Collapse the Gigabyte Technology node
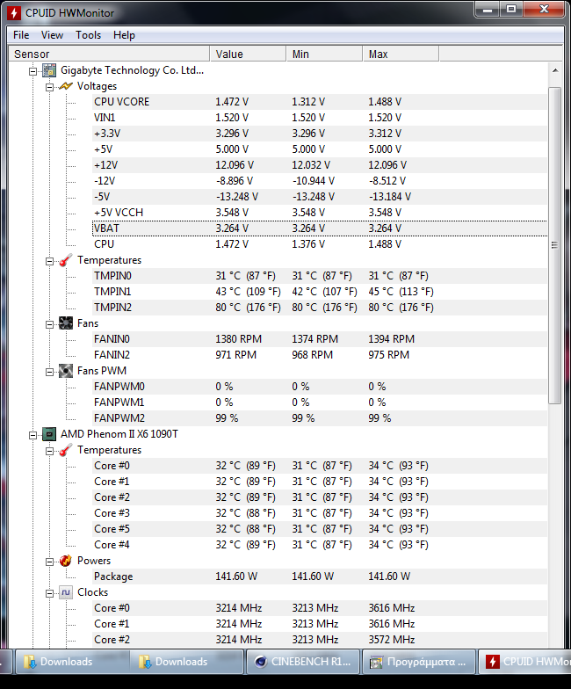This screenshot has width=571, height=689. 33,71
